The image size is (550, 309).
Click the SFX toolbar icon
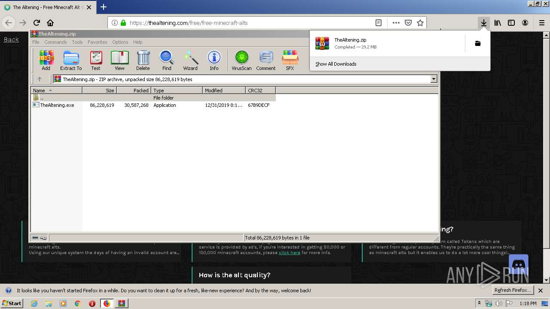coord(290,60)
